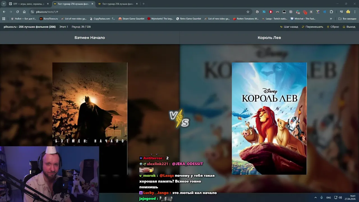
Task: Open the microphone tray icon
Action: (x=322, y=198)
